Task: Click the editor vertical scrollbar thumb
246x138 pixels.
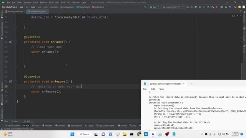Action: [x=242, y=71]
